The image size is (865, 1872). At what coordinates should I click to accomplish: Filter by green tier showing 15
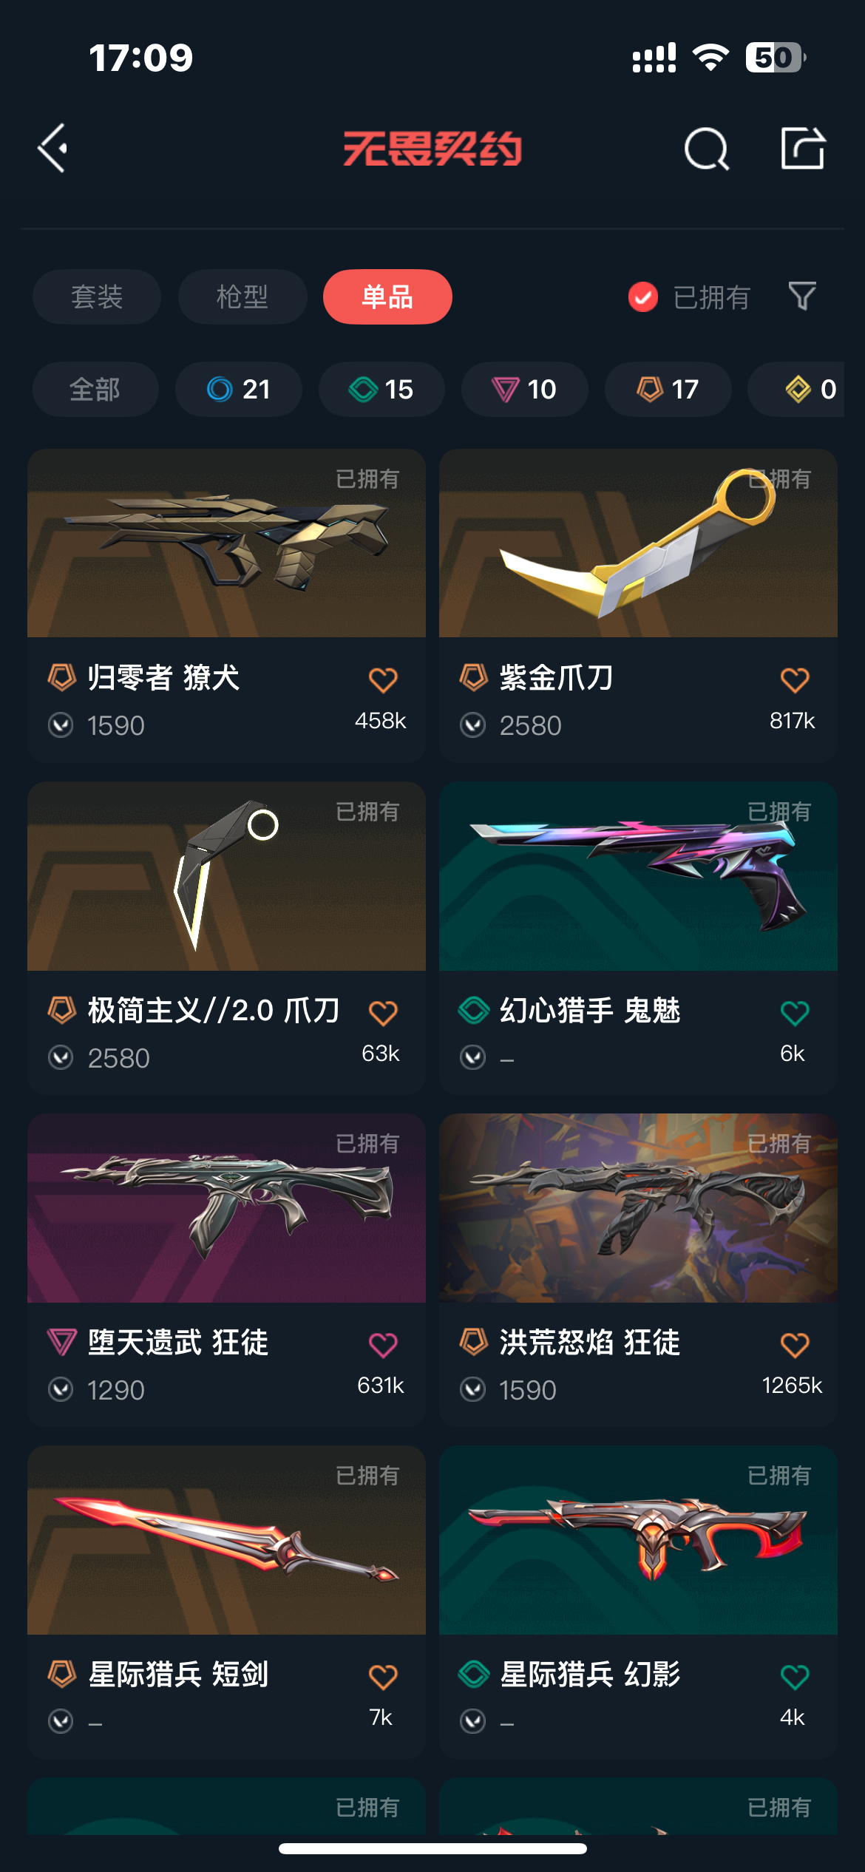click(x=381, y=389)
